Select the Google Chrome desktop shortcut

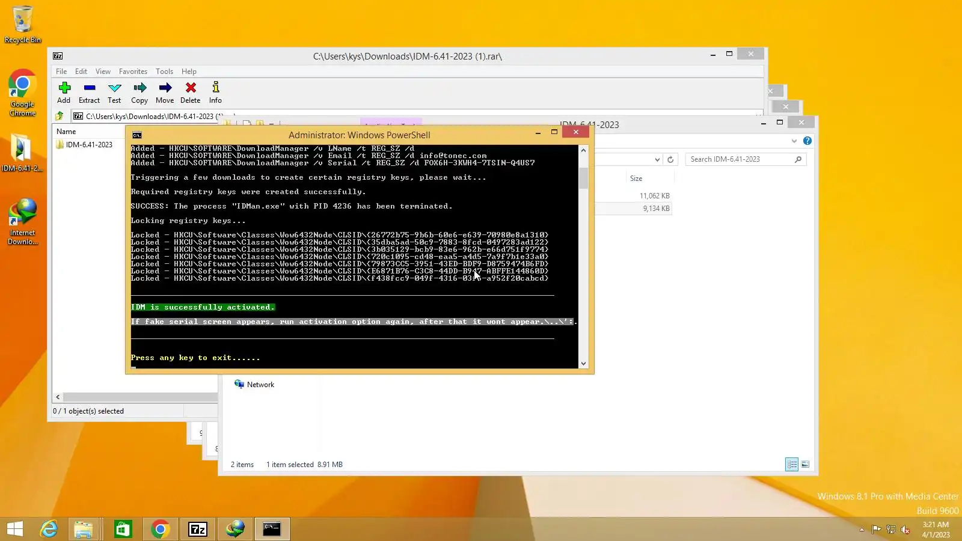point(23,93)
